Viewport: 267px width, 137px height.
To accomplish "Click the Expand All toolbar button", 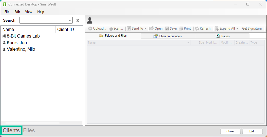I will [225, 28].
